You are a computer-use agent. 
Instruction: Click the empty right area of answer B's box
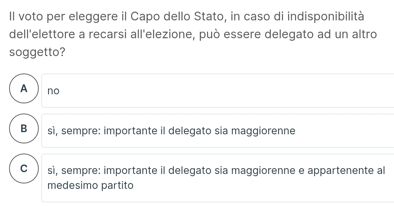click(347, 131)
